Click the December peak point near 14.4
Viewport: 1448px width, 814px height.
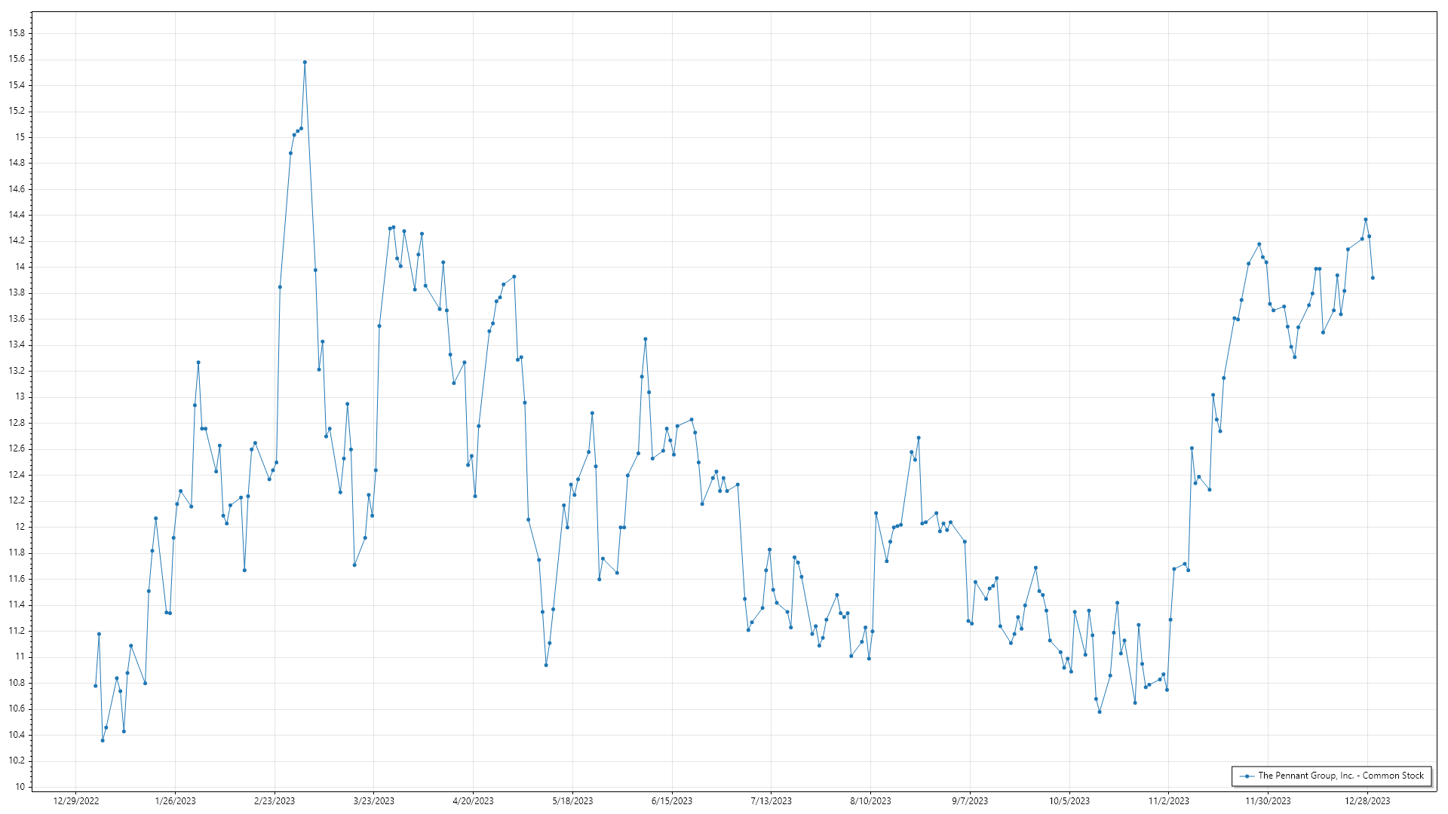[x=1366, y=220]
